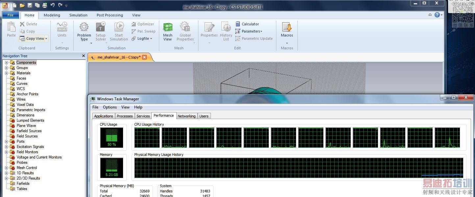Open the Customize Quick Access Toolbar arrow
This screenshot has width=475, height=197.
[66, 6]
